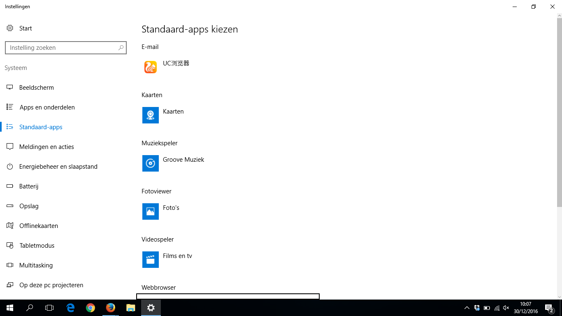
Task: Click the Opslag drive icon
Action: 10,206
